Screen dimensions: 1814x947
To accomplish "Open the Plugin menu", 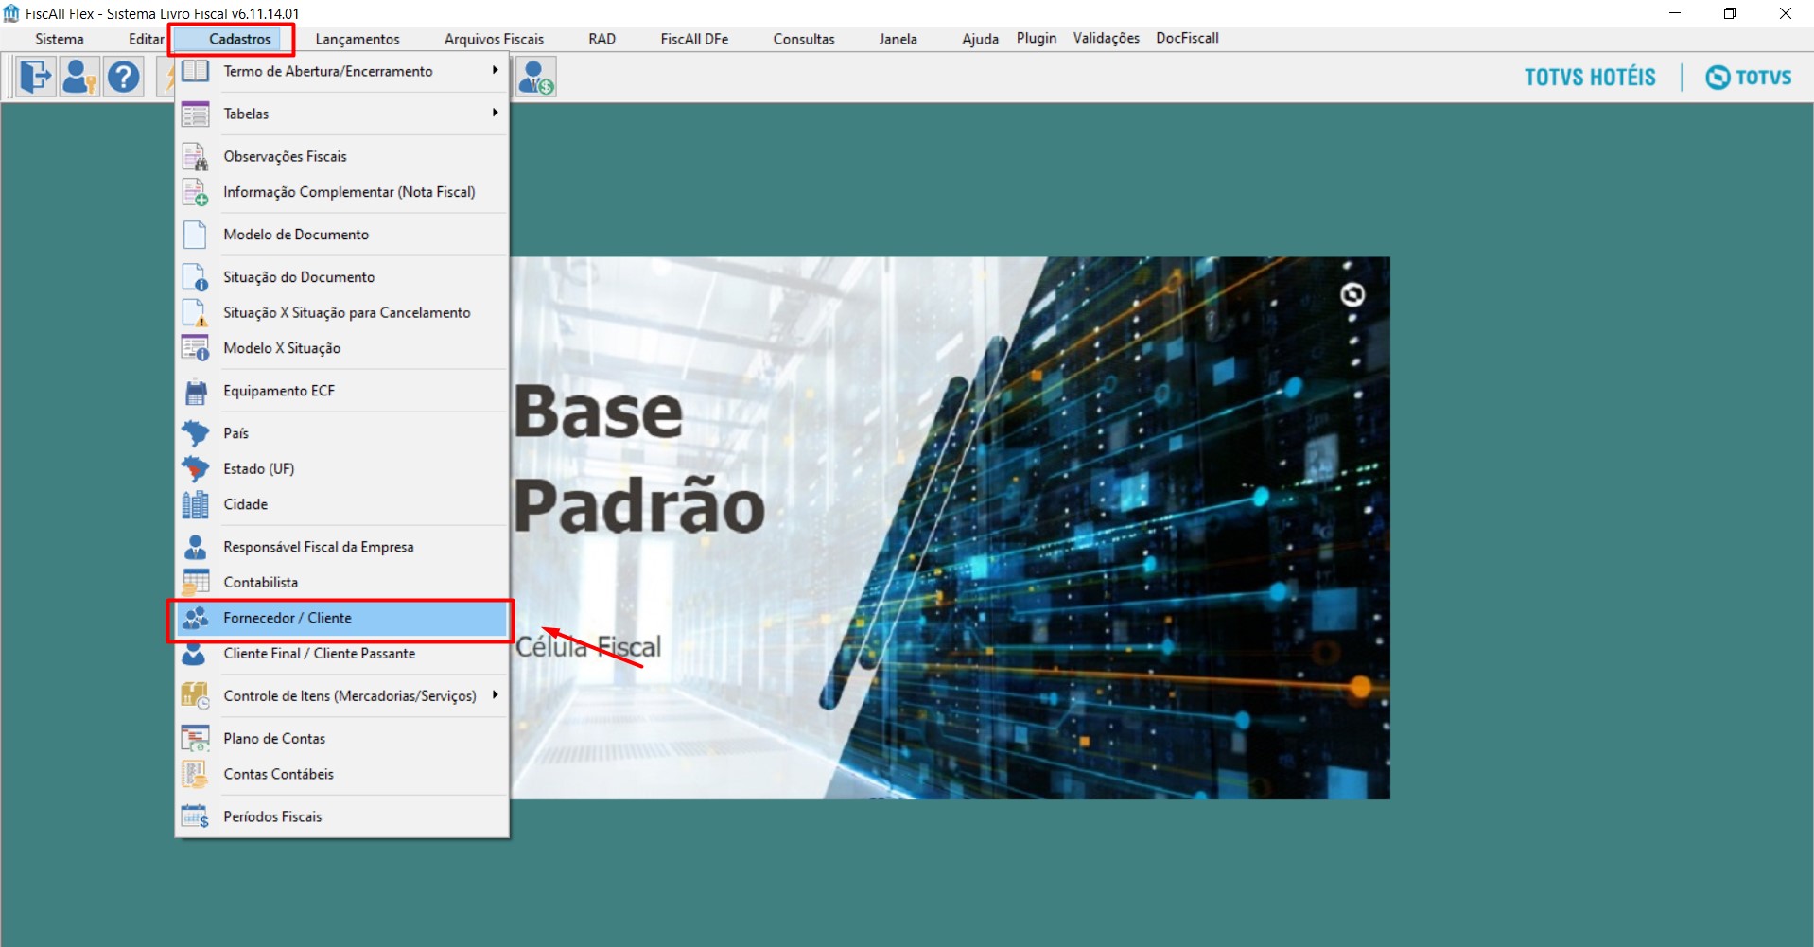I will coord(1037,38).
